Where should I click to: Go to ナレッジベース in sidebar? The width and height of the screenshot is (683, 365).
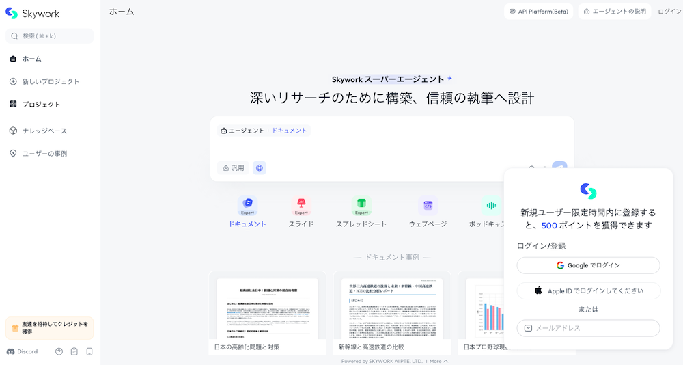tap(44, 131)
